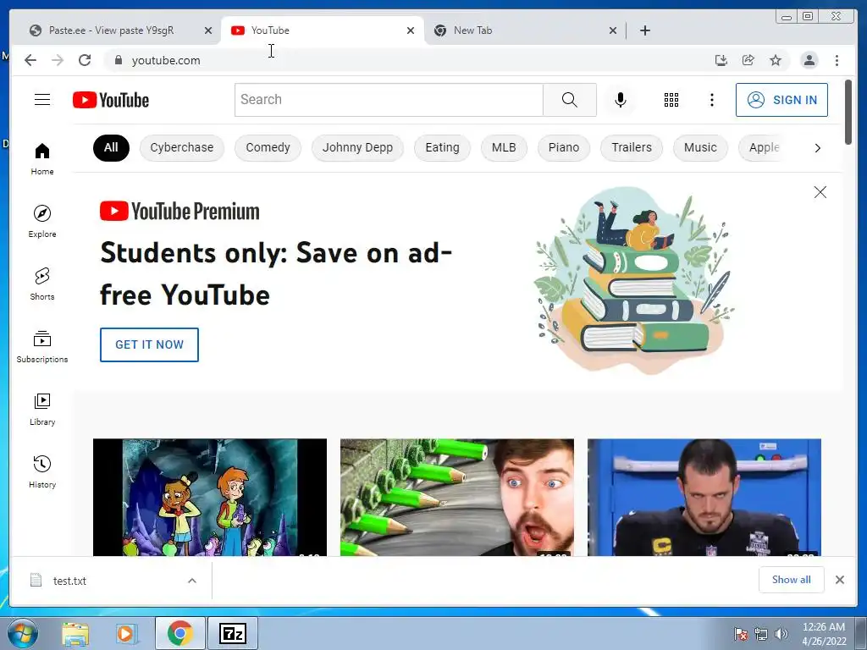
Task: Open Windows Media Player from taskbar
Action: (126, 633)
